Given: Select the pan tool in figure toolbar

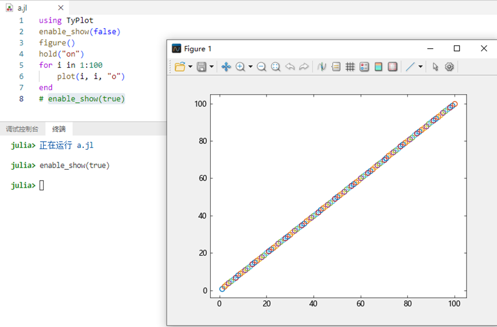Looking at the screenshot, I should pos(226,67).
